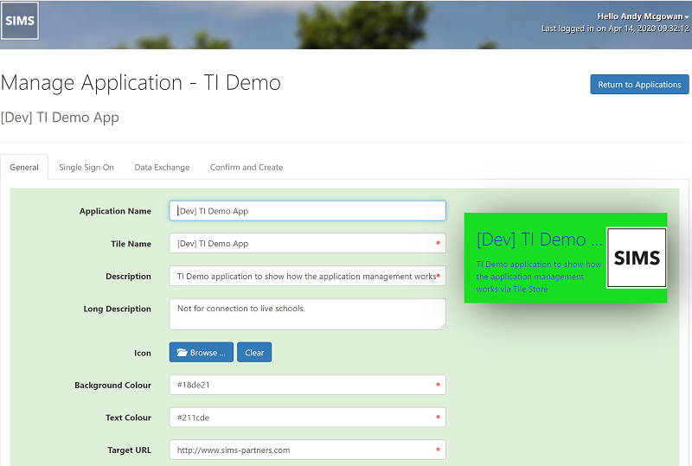
Task: Click the Application Name label
Action: [115, 211]
